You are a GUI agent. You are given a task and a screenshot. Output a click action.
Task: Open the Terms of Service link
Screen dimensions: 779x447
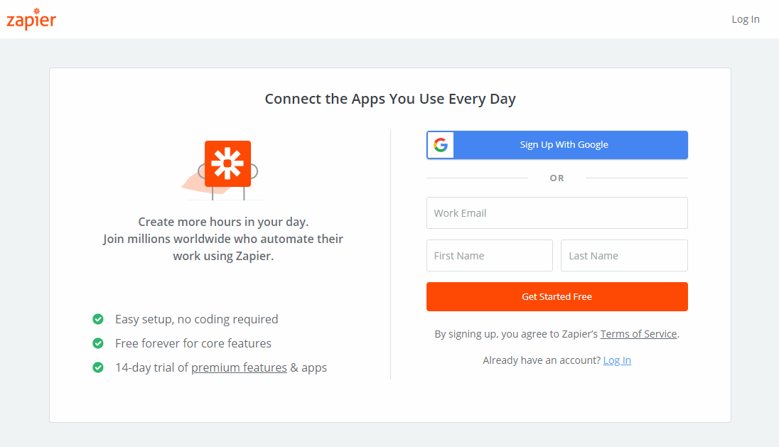click(x=638, y=334)
